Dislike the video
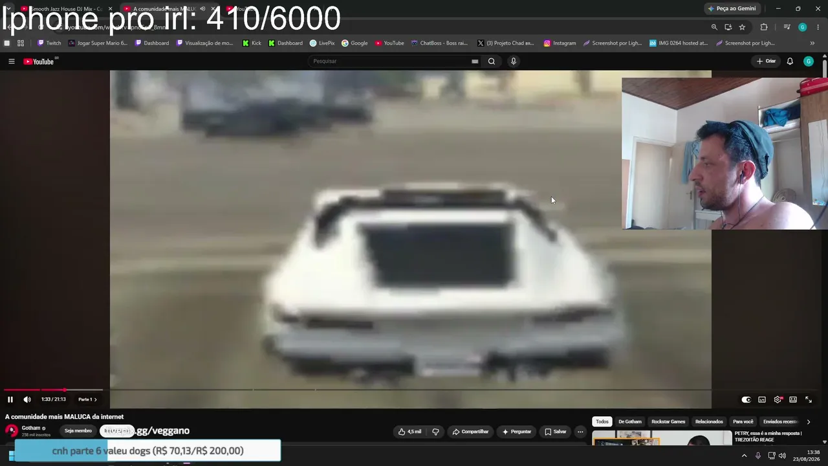The width and height of the screenshot is (828, 466). pyautogui.click(x=435, y=432)
